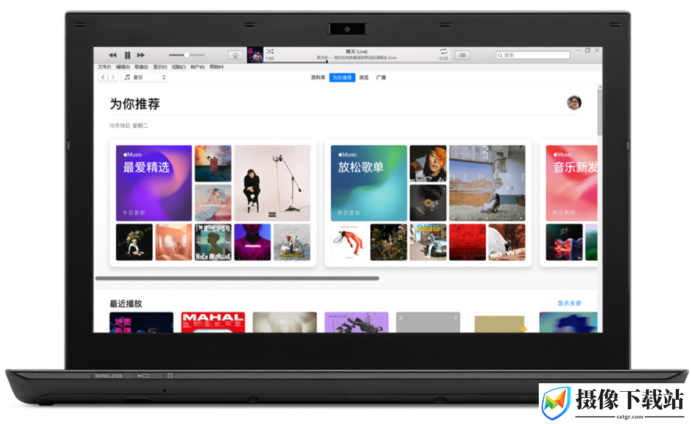Open the 放松歌单 playlist card
This screenshot has width=691, height=424.
tap(369, 183)
